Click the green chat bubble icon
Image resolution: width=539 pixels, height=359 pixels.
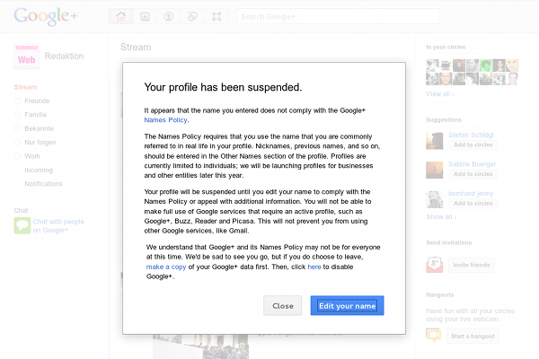coord(22,225)
